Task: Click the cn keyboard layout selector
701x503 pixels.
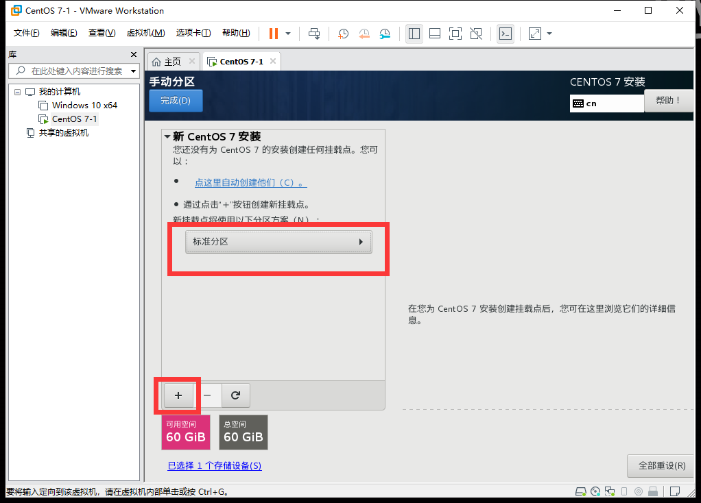Action: (x=606, y=103)
